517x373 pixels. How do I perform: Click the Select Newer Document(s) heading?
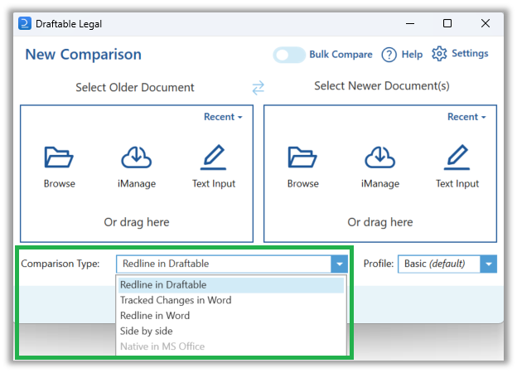click(x=381, y=86)
